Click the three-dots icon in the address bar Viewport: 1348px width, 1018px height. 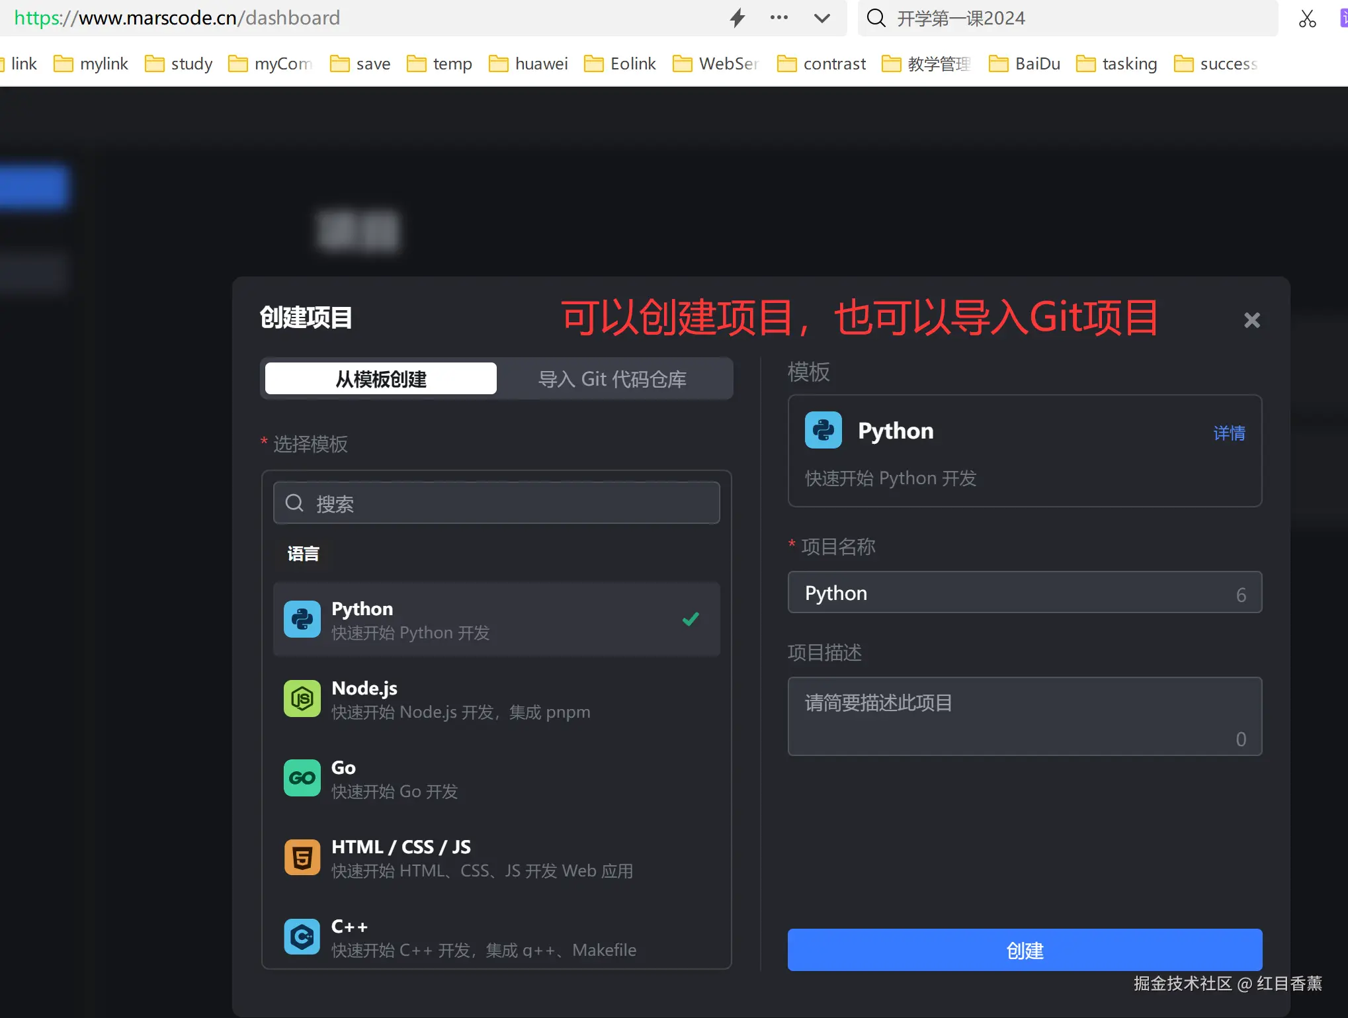pos(779,18)
